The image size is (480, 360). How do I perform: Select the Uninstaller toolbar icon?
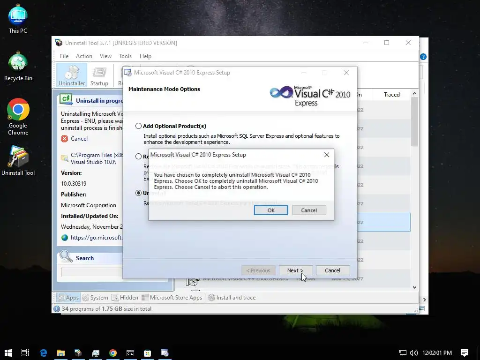coord(72,75)
